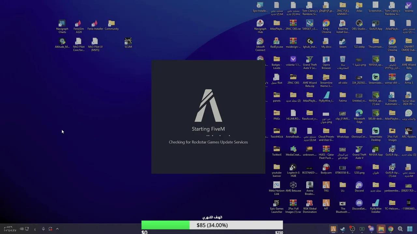Screen dimensions: 417x234
Task: Select the OBS-Studio desktop icon
Action: point(359,25)
